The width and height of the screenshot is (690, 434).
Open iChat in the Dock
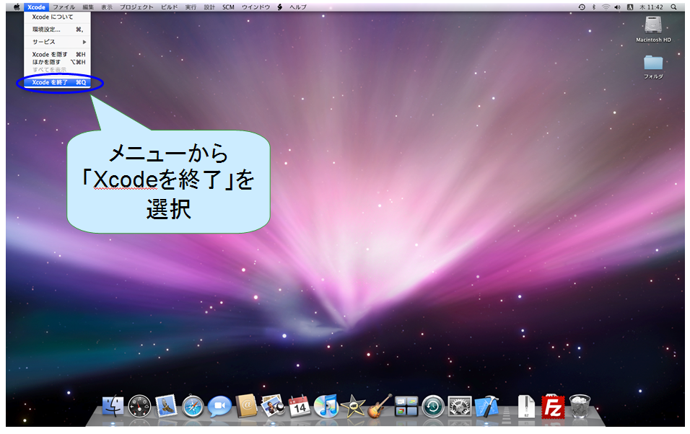(219, 407)
